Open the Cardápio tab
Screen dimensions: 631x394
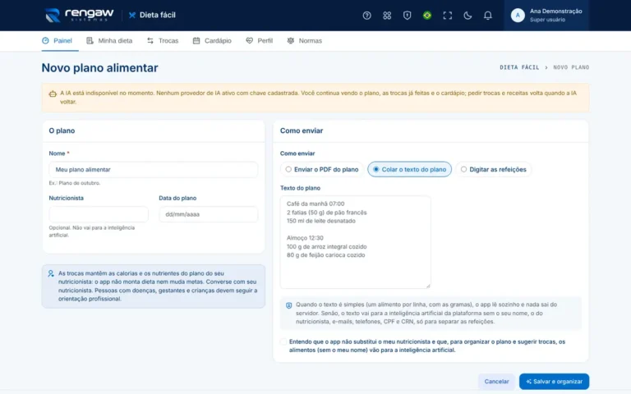(x=212, y=40)
